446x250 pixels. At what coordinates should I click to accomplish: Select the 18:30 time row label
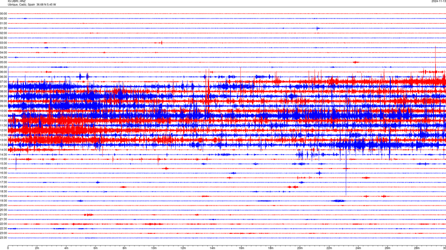point(3,192)
